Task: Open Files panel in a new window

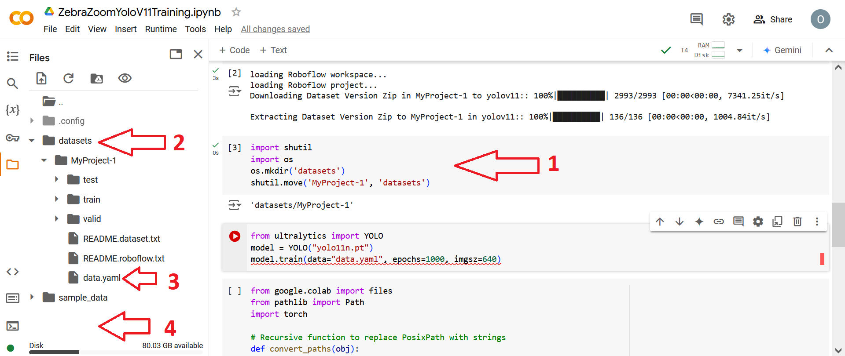Action: (176, 54)
